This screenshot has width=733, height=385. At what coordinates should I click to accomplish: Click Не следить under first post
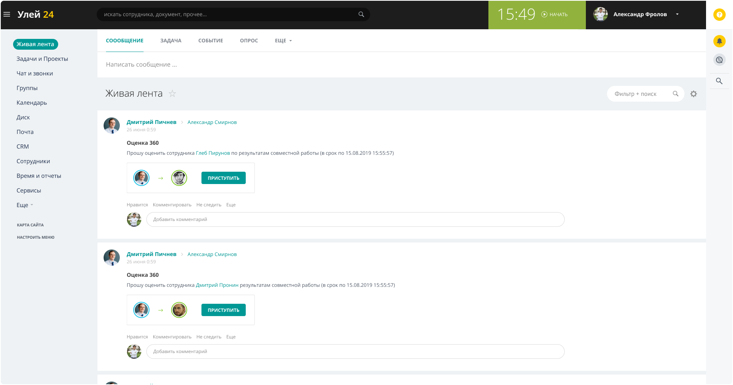tap(209, 205)
